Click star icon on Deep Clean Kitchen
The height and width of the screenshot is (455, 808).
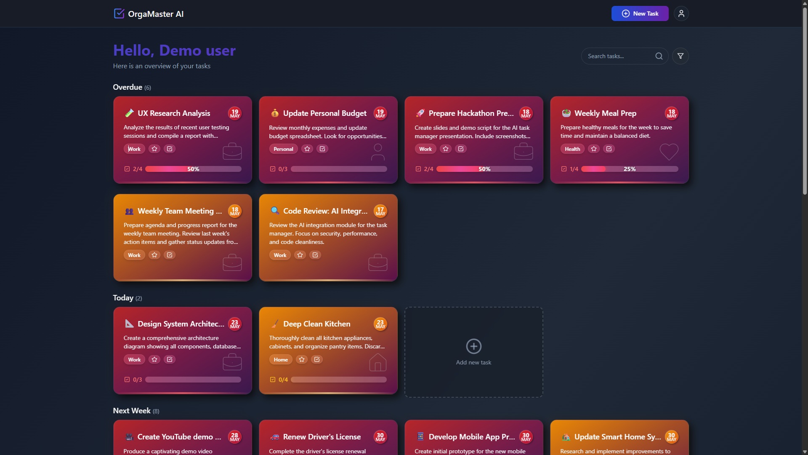click(x=301, y=359)
